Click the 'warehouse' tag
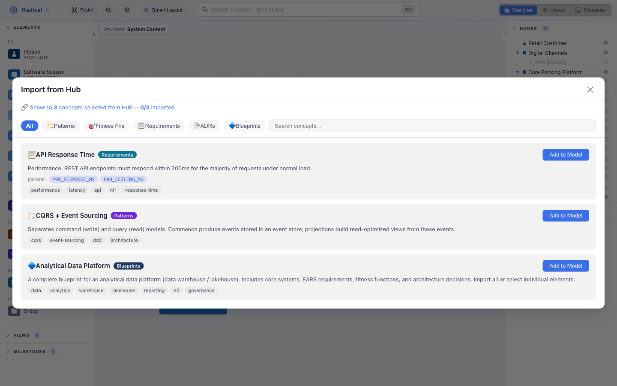Screen dimensions: 617x386 coord(91,290)
